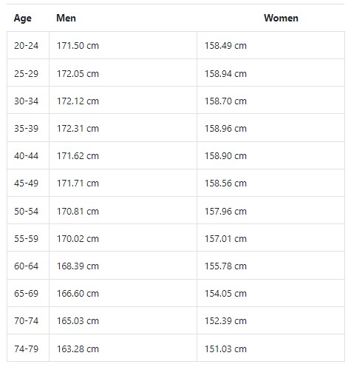Screen dimensions: 351x367
Task: Click the Women column header
Action: [x=281, y=18]
